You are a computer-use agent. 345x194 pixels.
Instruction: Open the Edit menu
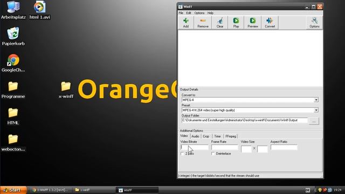189,13
